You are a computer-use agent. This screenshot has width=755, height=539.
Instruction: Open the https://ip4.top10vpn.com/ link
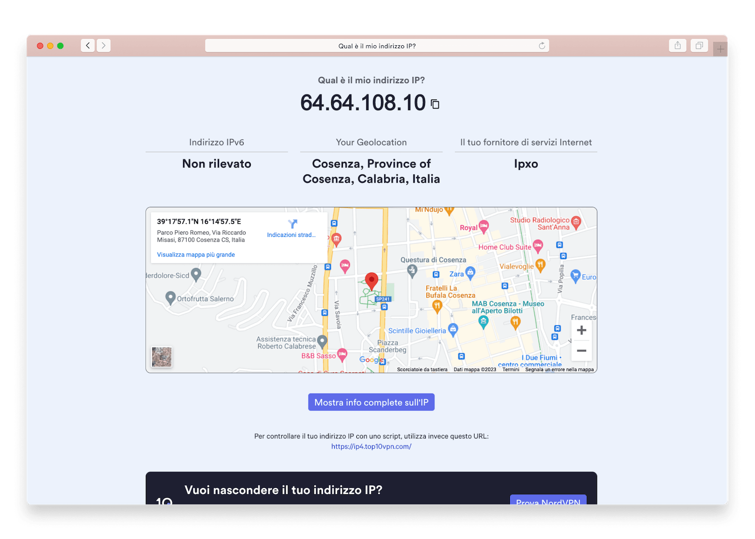(x=371, y=446)
